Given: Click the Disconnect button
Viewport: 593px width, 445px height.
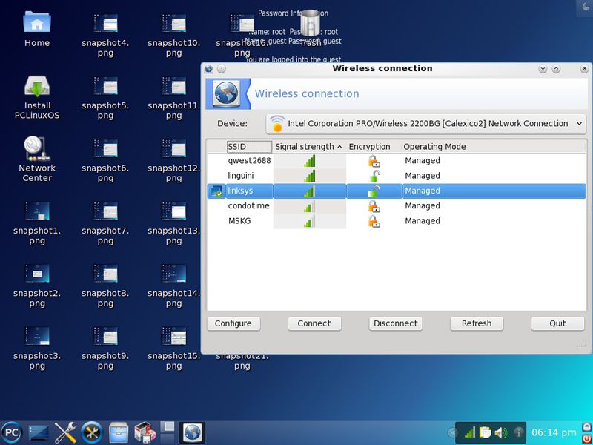Looking at the screenshot, I should tap(396, 323).
